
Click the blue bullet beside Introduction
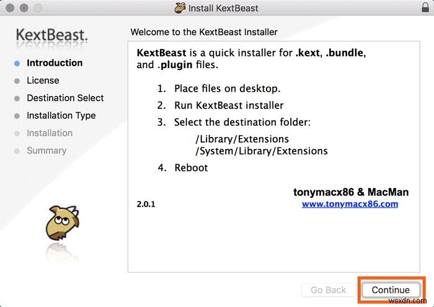[17, 63]
